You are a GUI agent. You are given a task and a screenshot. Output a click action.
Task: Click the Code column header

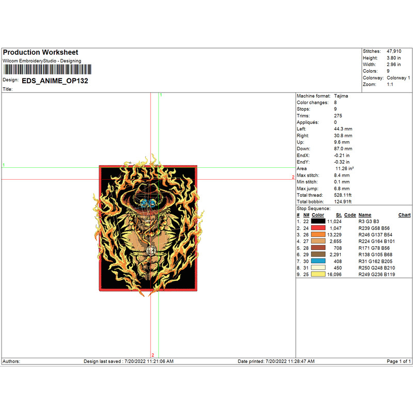pos(350,215)
